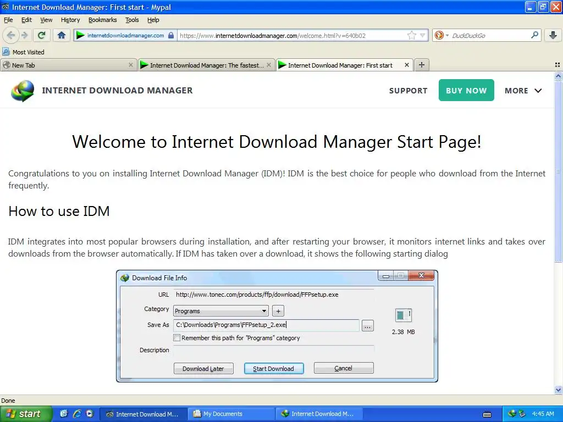Screen dimensions: 563x422
Task: Switch to the IDM application taskbar button
Action: click(319, 414)
